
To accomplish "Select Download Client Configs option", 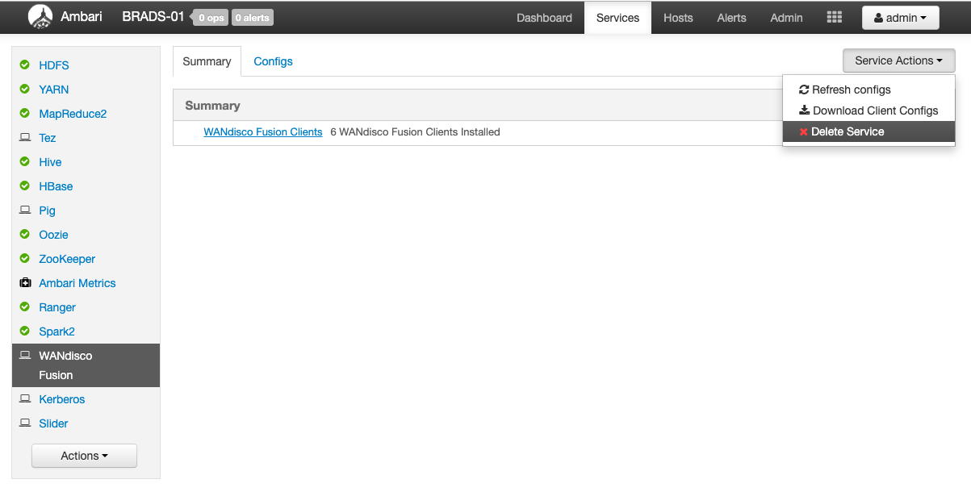I will coord(875,110).
